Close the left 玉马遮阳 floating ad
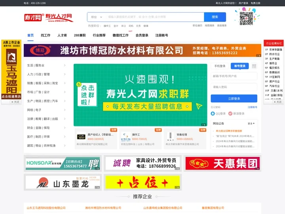285x214 pixels. pyautogui.click(x=15, y=102)
